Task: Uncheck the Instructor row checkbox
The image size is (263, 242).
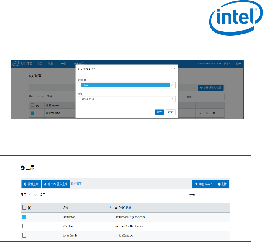Action: pos(24,217)
